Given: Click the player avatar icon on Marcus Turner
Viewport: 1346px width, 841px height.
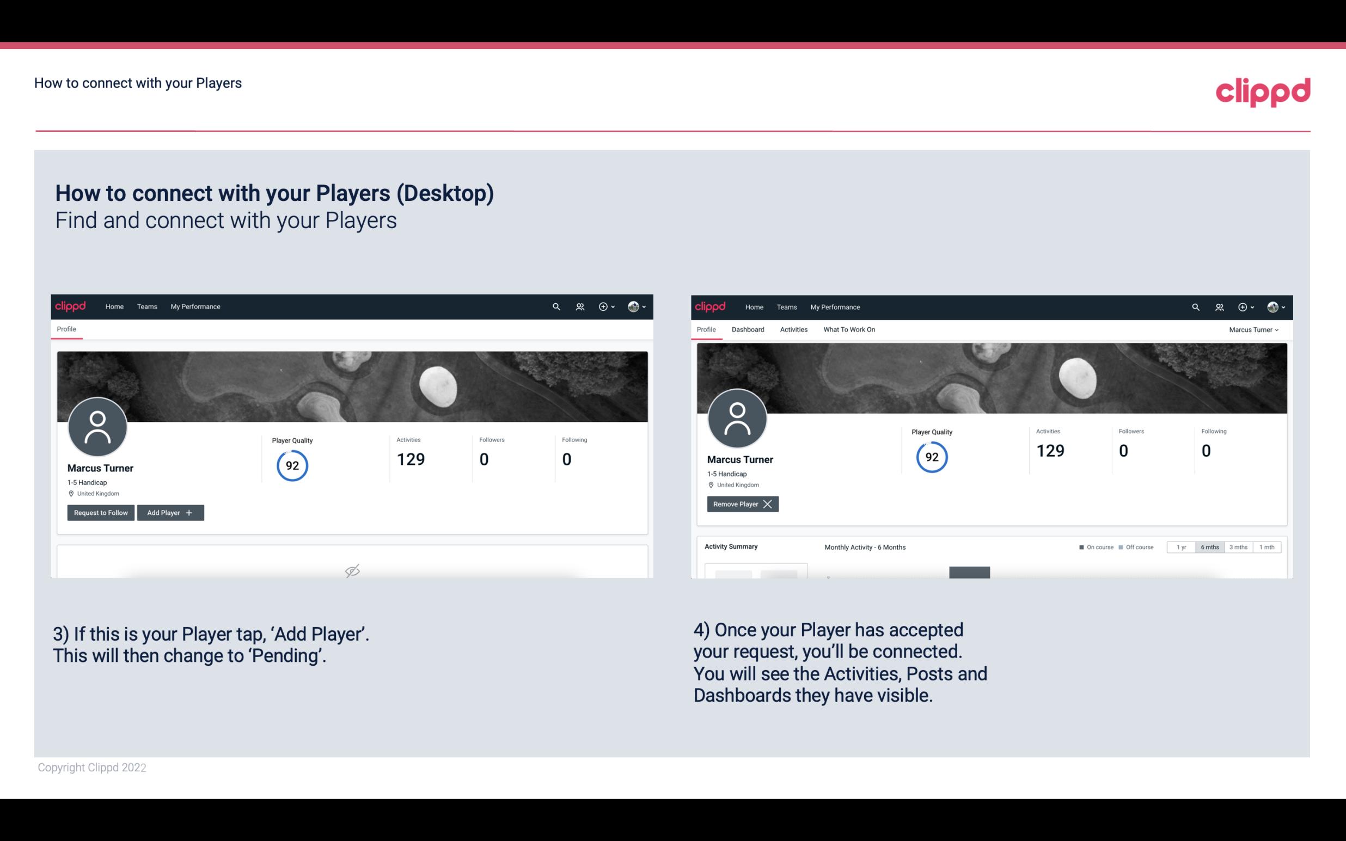Looking at the screenshot, I should tap(97, 426).
